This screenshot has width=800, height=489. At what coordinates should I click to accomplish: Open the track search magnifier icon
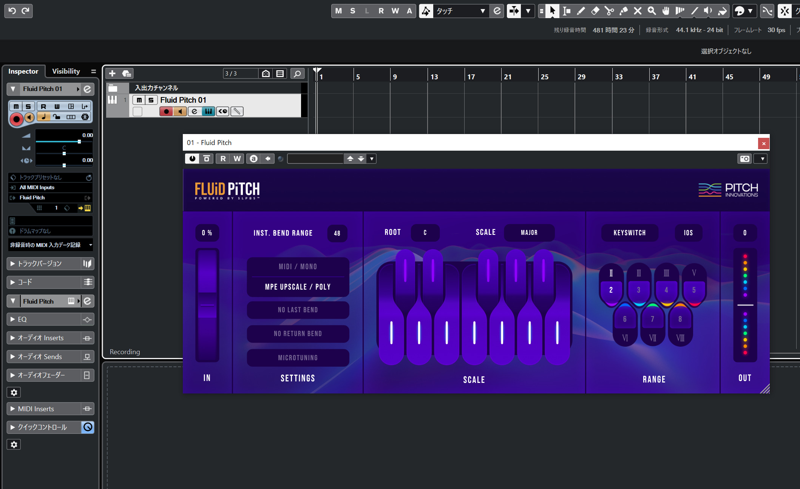point(297,74)
